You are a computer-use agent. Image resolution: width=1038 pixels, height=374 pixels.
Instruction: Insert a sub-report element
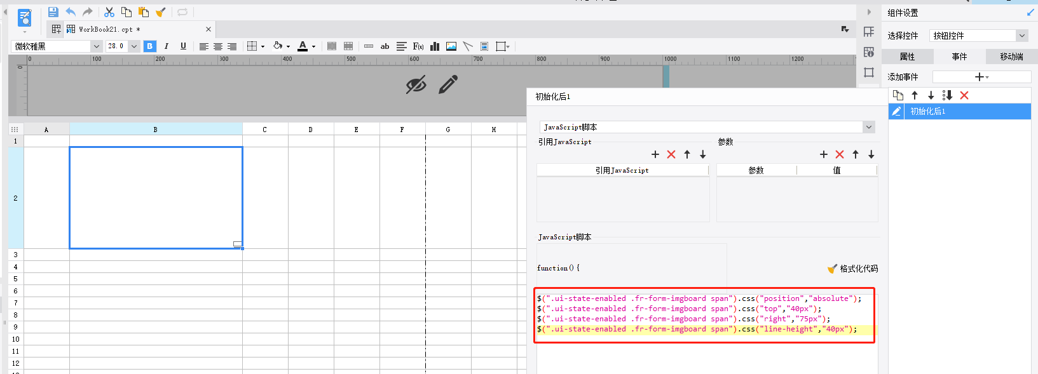pyautogui.click(x=484, y=46)
